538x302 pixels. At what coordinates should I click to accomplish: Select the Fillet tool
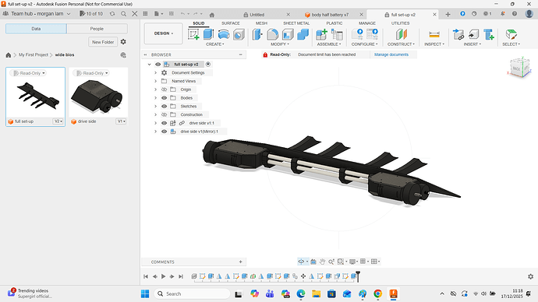click(x=272, y=34)
